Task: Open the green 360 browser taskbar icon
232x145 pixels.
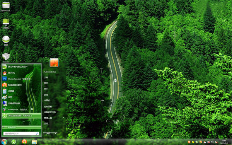Action: [14, 142]
